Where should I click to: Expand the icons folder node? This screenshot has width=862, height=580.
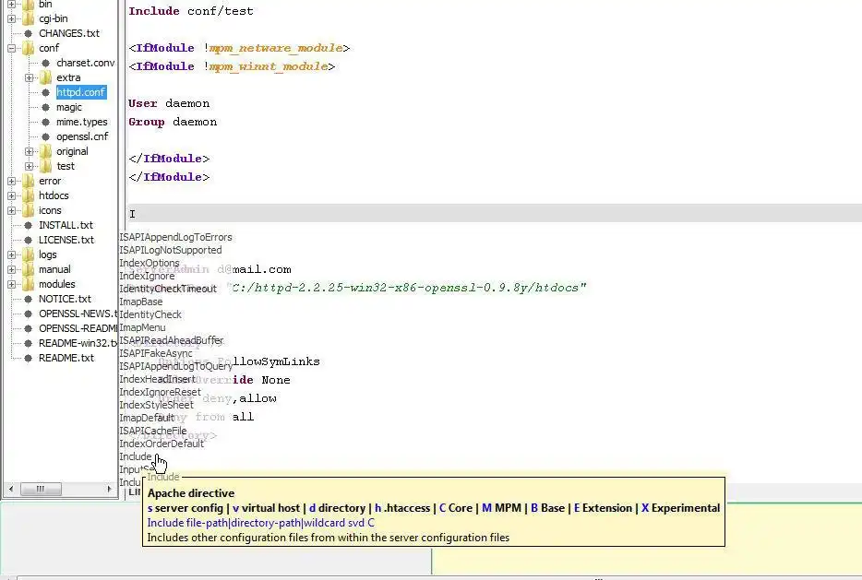pos(11,211)
